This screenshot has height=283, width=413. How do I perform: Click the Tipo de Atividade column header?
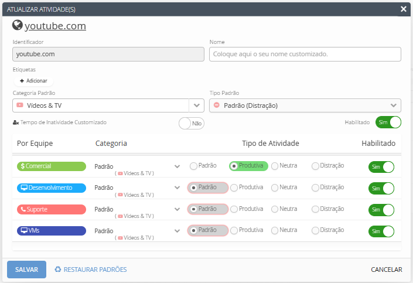(271, 144)
